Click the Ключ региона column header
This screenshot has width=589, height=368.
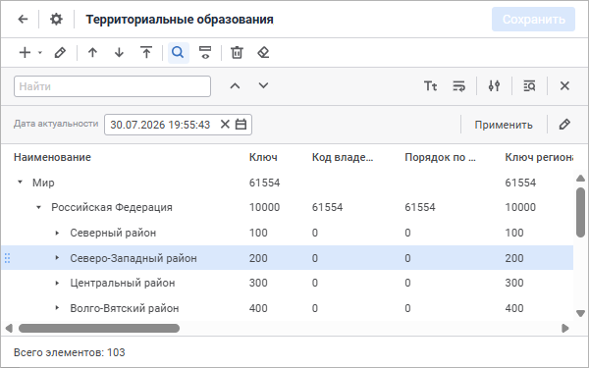539,157
